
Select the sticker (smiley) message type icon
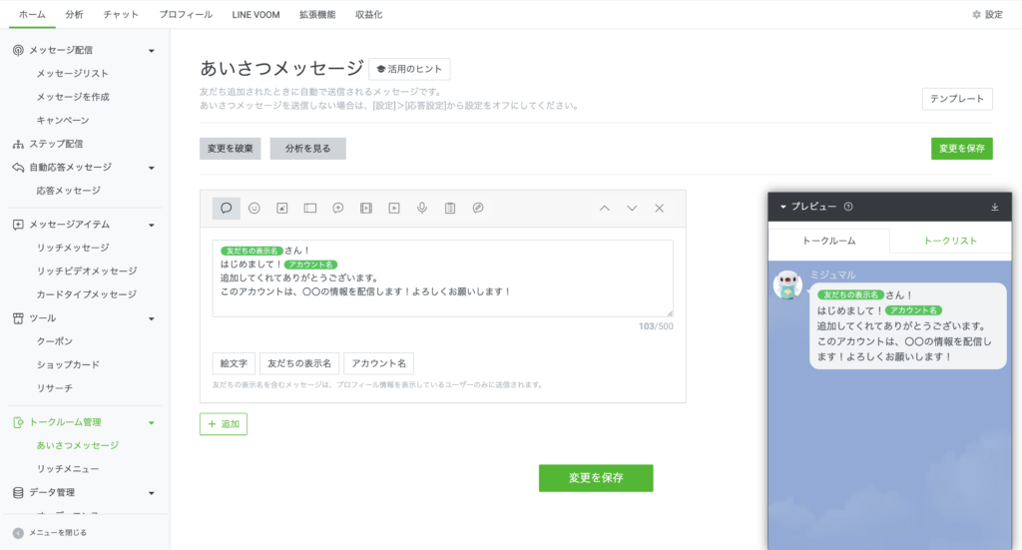(x=255, y=208)
